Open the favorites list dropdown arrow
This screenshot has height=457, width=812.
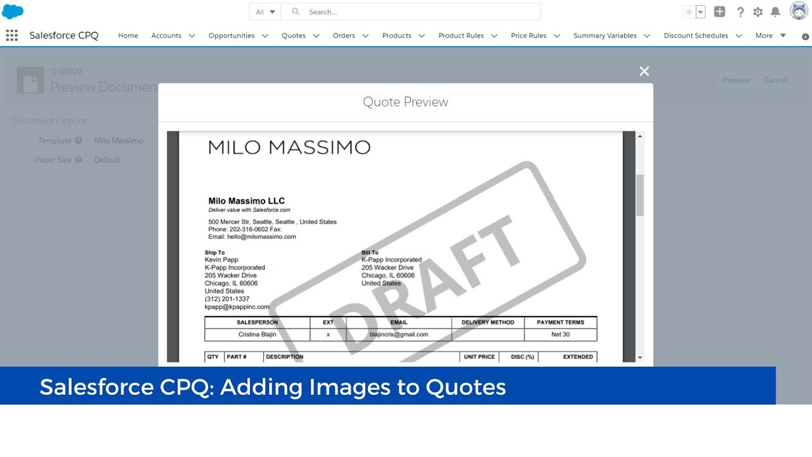point(700,12)
